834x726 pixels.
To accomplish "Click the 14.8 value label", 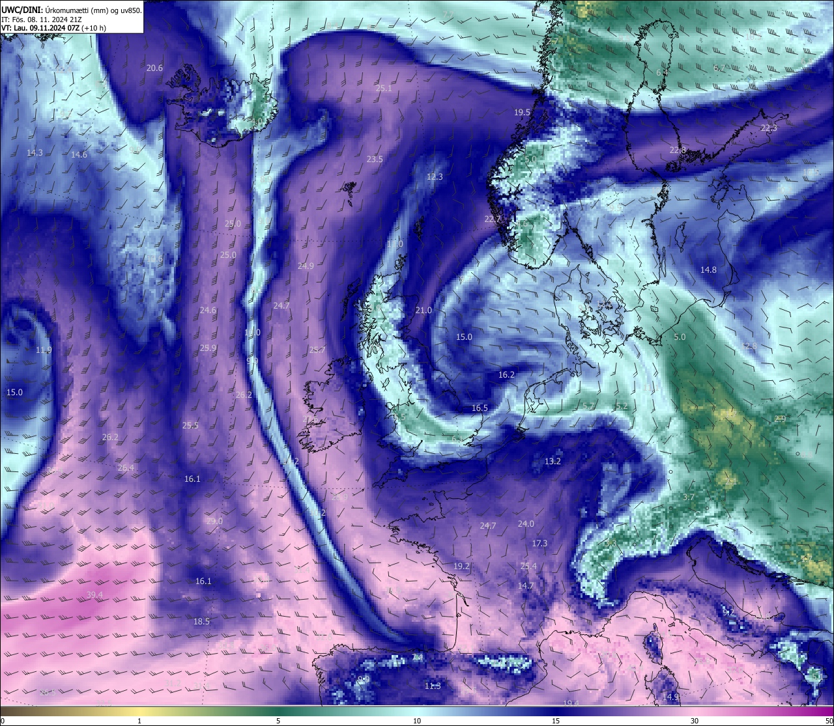I will (708, 270).
